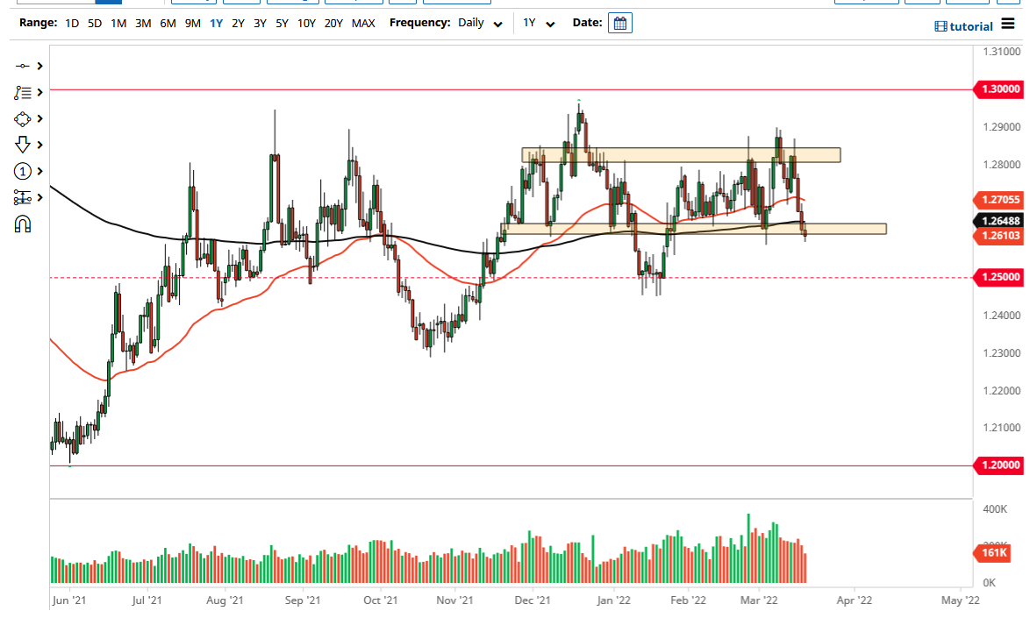Open the hamburger menu
Viewport: 1030px width, 618px height.
(1011, 25)
